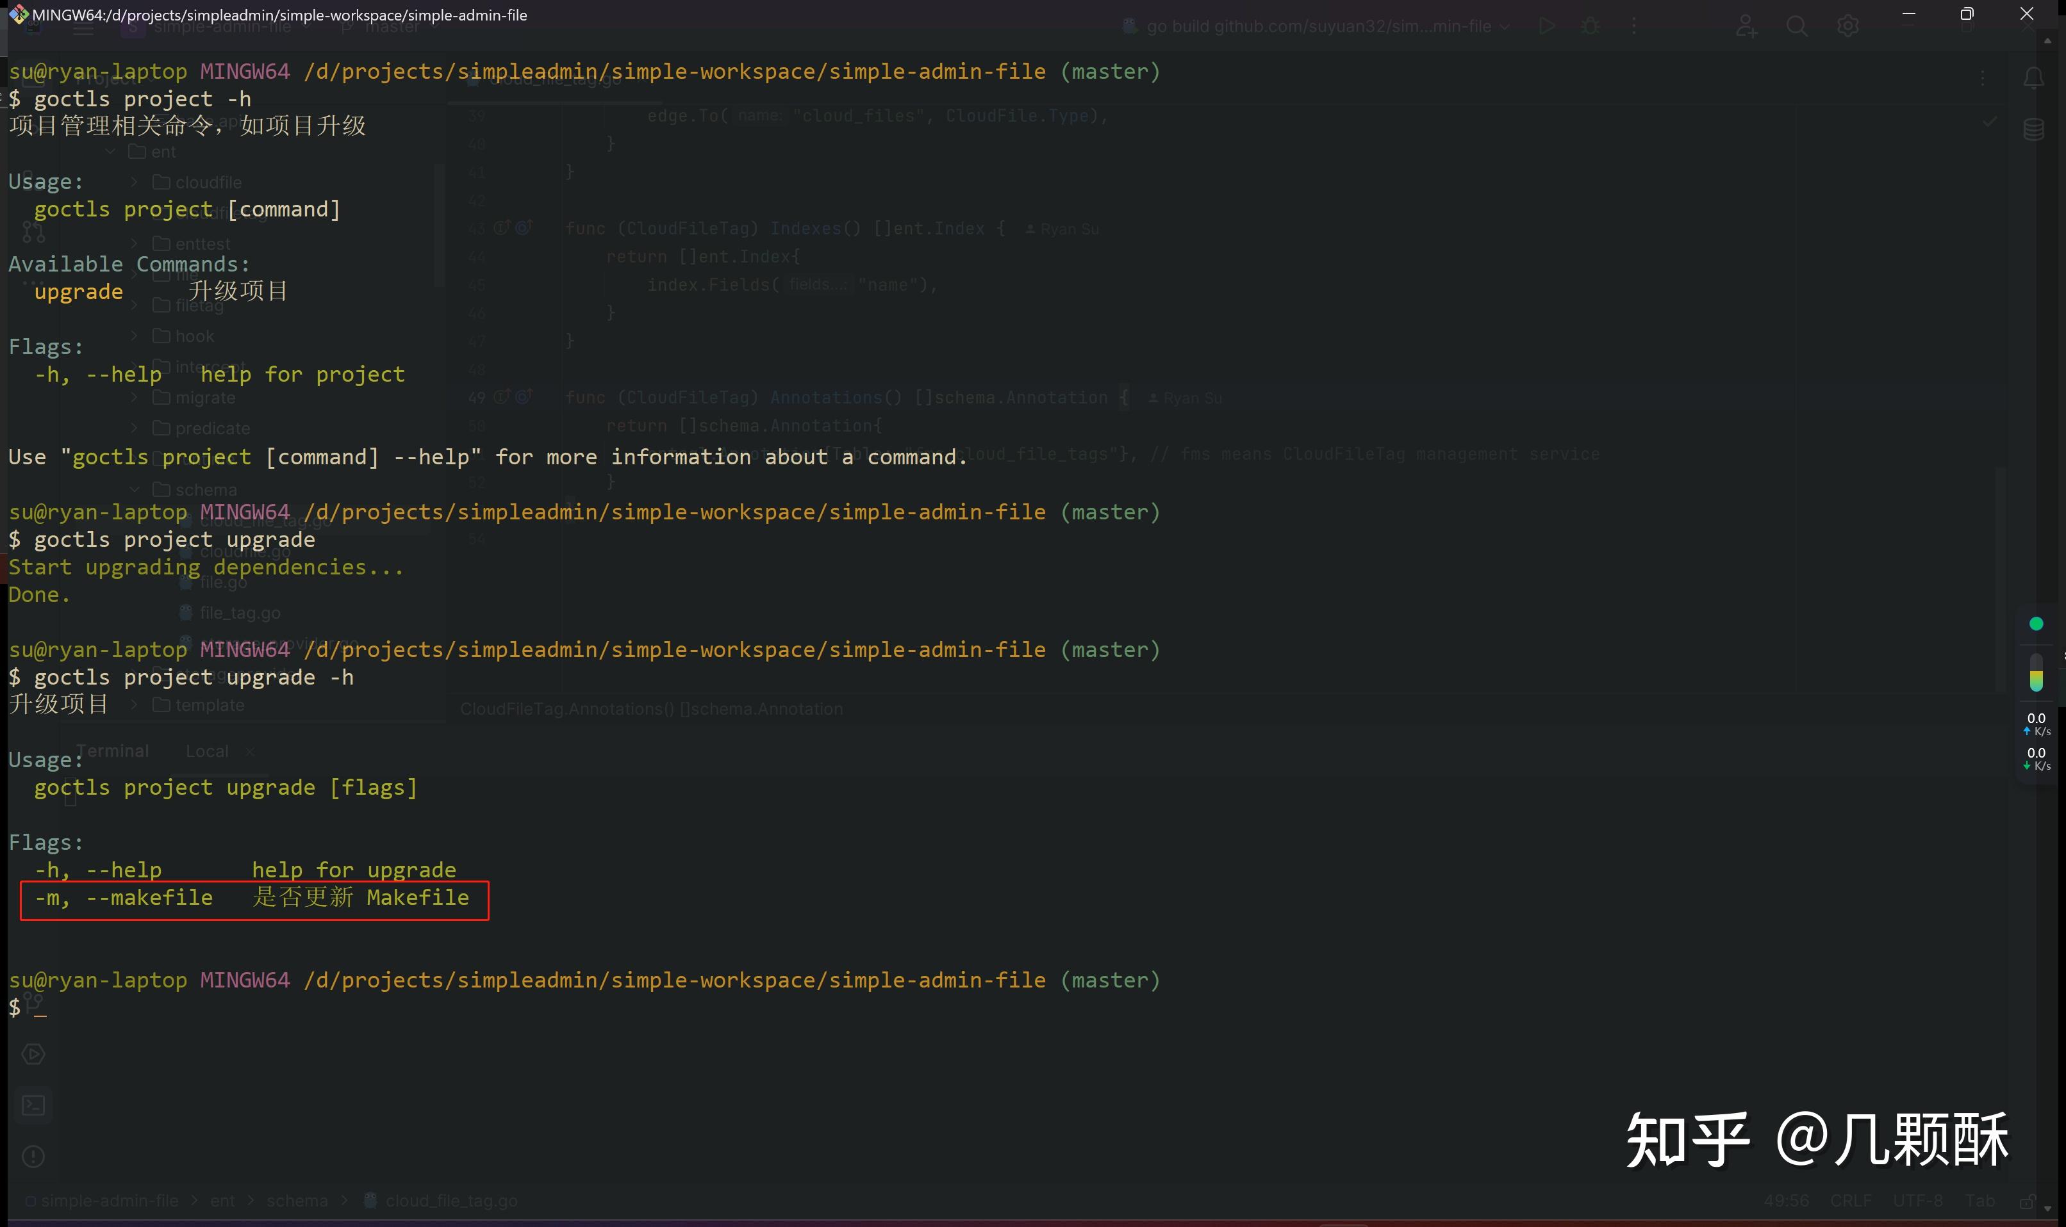This screenshot has height=1227, width=2066.
Task: Open the Problems exclamation icon
Action: pyautogui.click(x=33, y=1156)
